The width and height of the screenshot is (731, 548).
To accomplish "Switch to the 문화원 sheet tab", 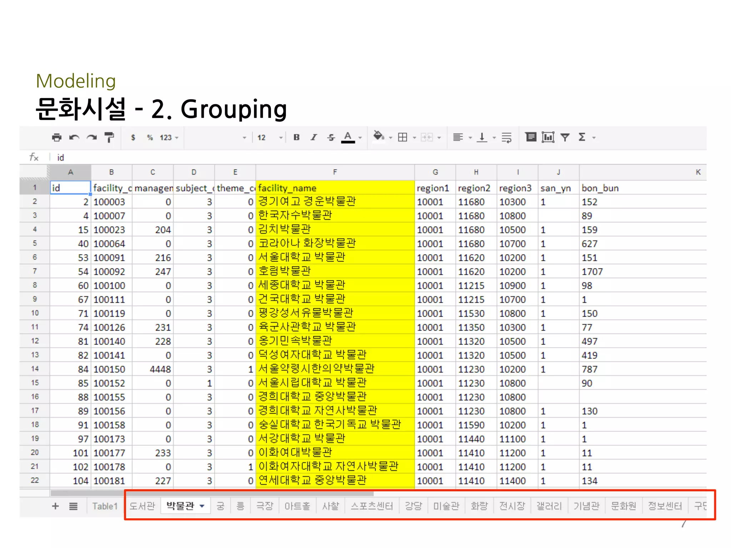I will pyautogui.click(x=623, y=506).
